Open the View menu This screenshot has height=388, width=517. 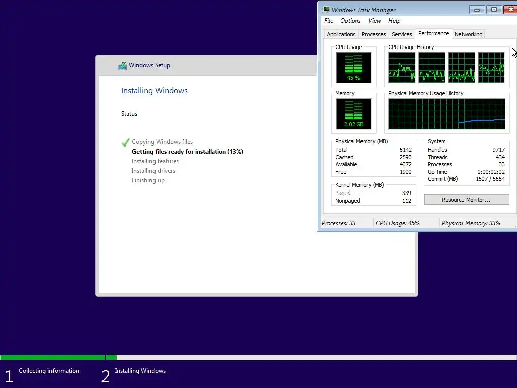click(x=374, y=20)
